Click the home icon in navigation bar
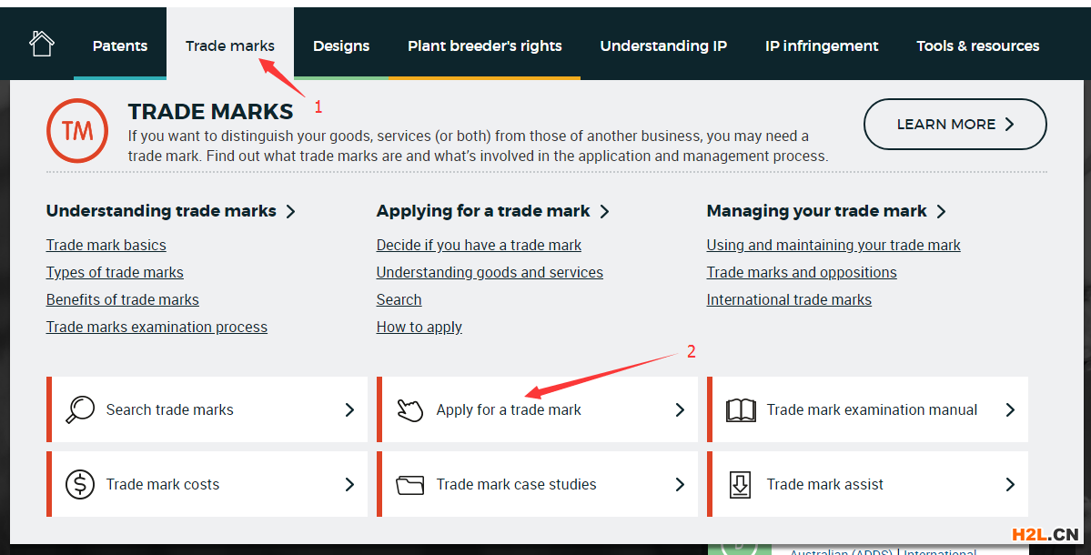This screenshot has height=555, width=1091. [42, 45]
